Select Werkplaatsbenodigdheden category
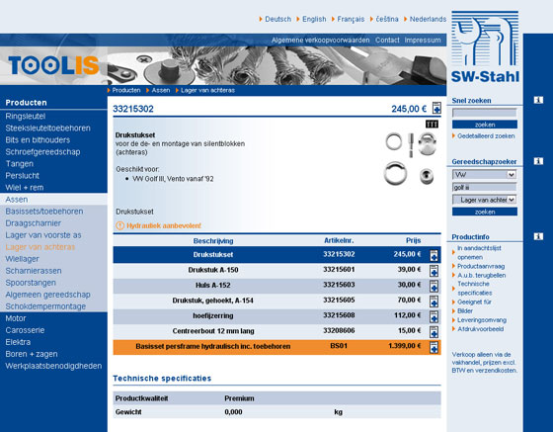553x432 pixels. click(53, 366)
